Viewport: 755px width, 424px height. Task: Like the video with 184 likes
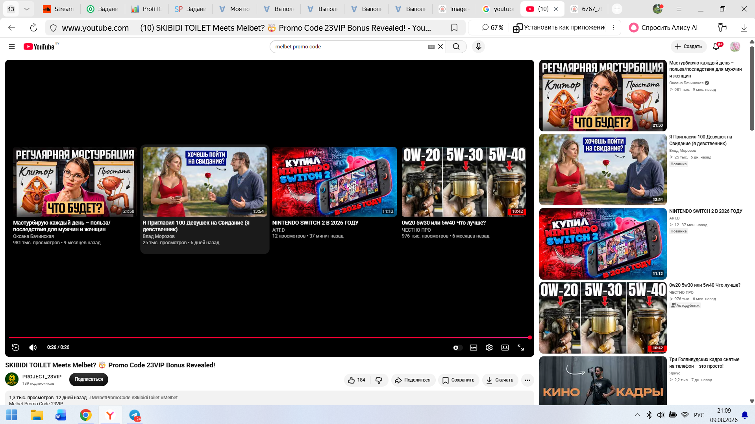pos(357,380)
